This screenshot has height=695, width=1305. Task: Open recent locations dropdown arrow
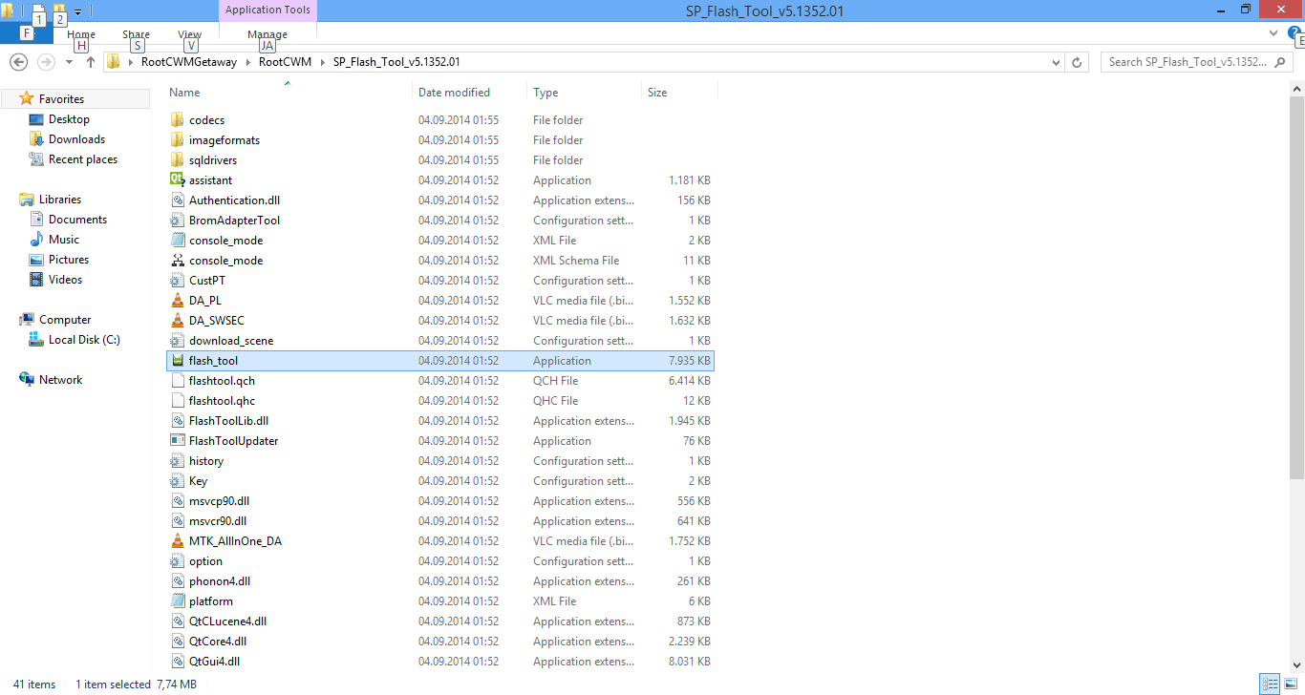tap(69, 62)
